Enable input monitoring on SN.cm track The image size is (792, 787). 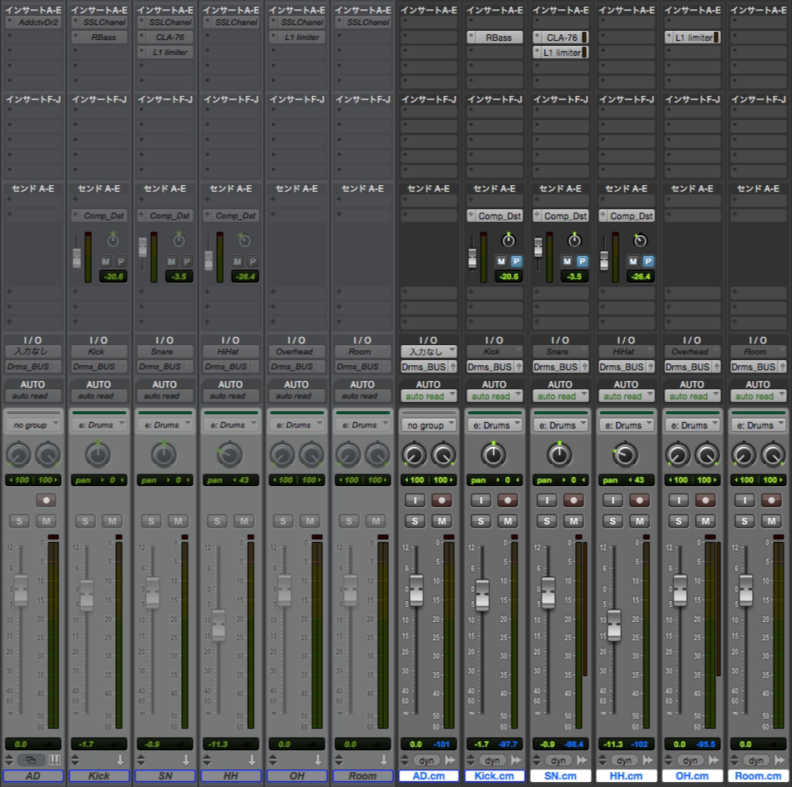(547, 500)
